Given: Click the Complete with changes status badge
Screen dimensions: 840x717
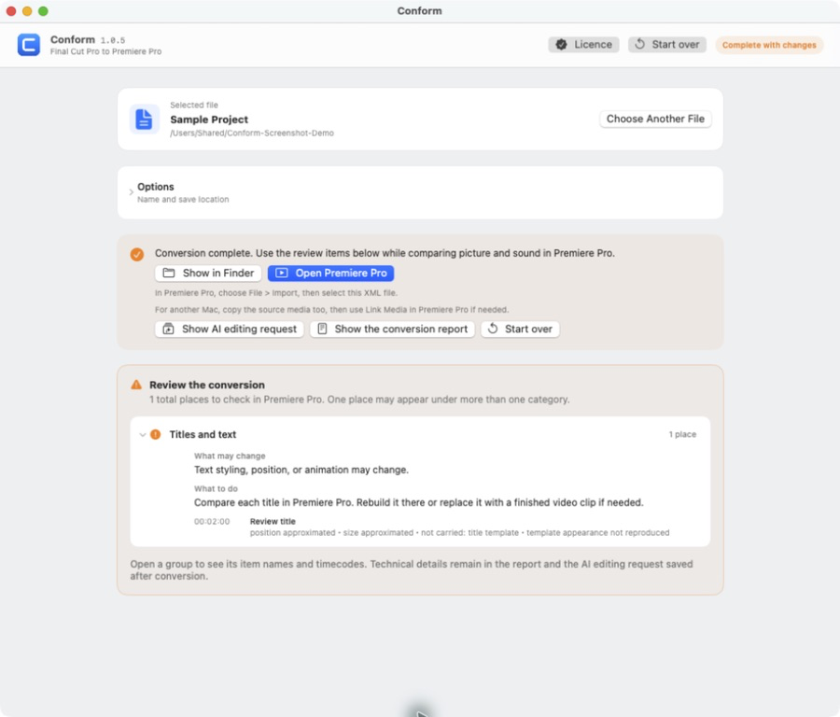Looking at the screenshot, I should [x=769, y=45].
